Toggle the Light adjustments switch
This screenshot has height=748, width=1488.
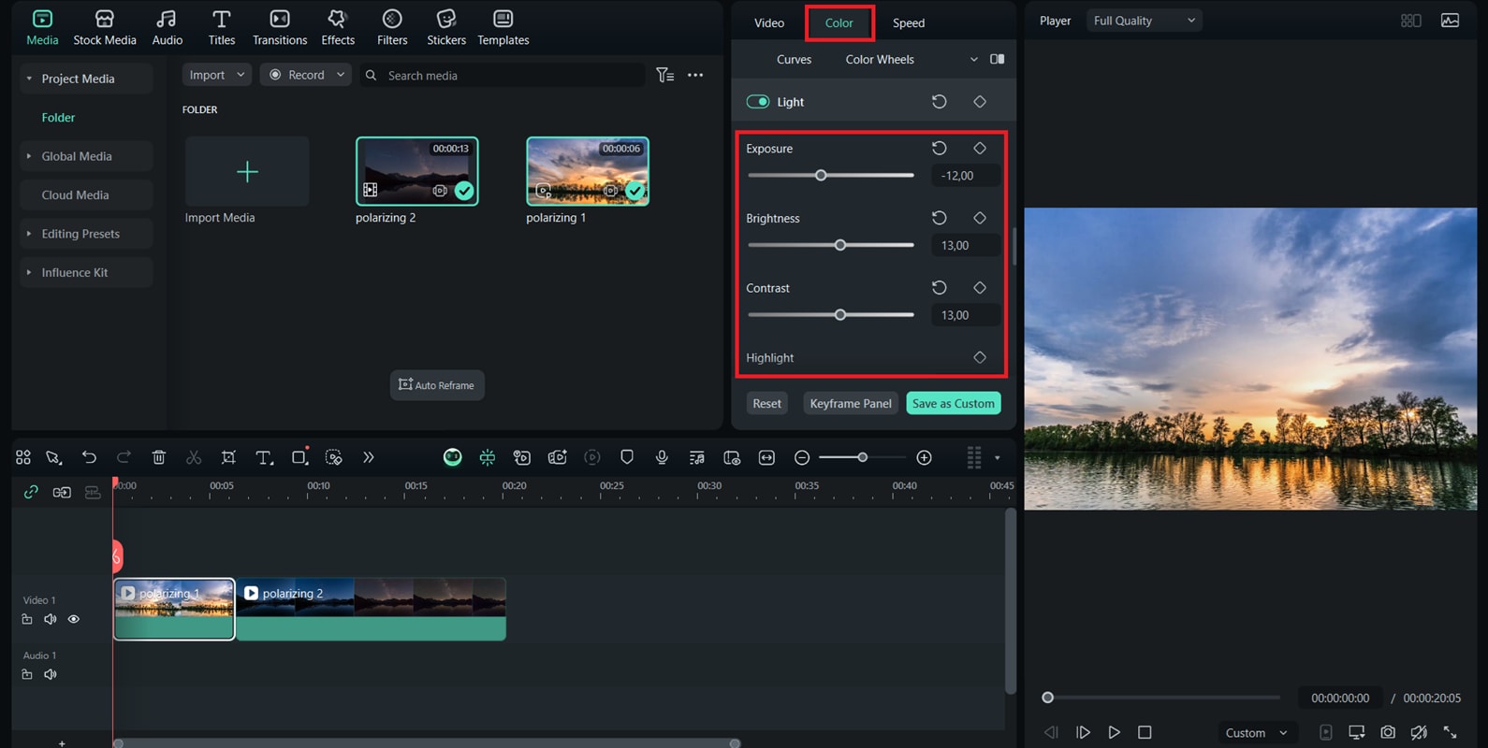[x=758, y=102]
